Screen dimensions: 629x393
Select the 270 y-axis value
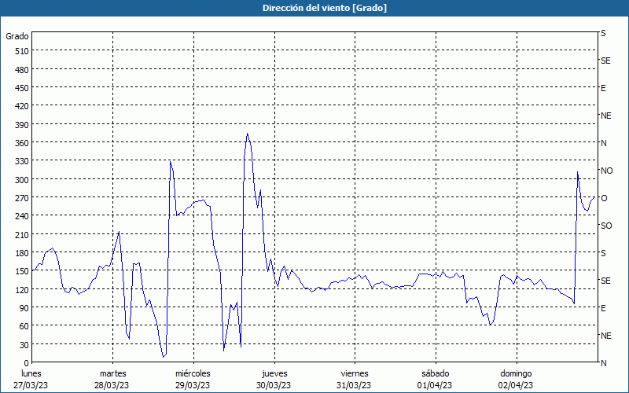[22, 198]
